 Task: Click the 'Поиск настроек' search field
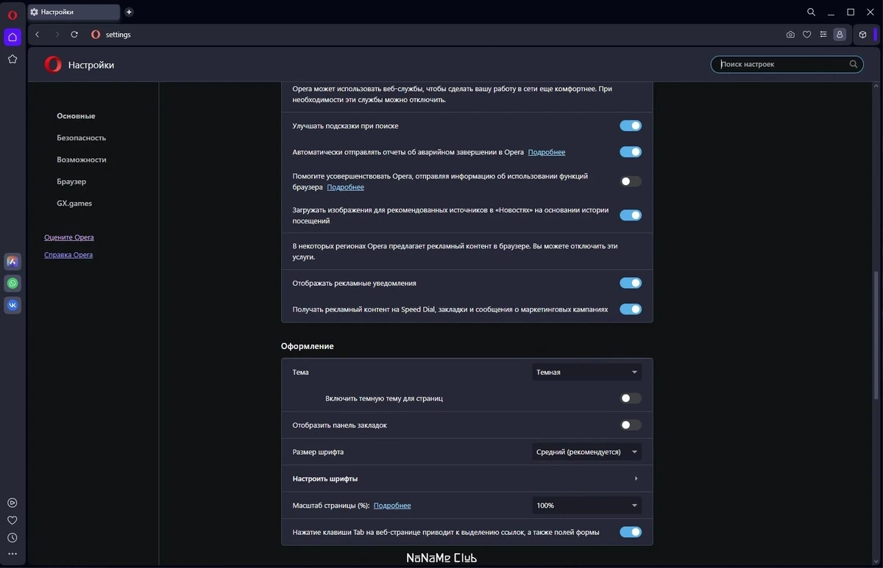787,65
